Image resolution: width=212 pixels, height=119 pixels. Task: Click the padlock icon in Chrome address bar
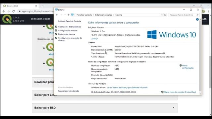click(20, 11)
